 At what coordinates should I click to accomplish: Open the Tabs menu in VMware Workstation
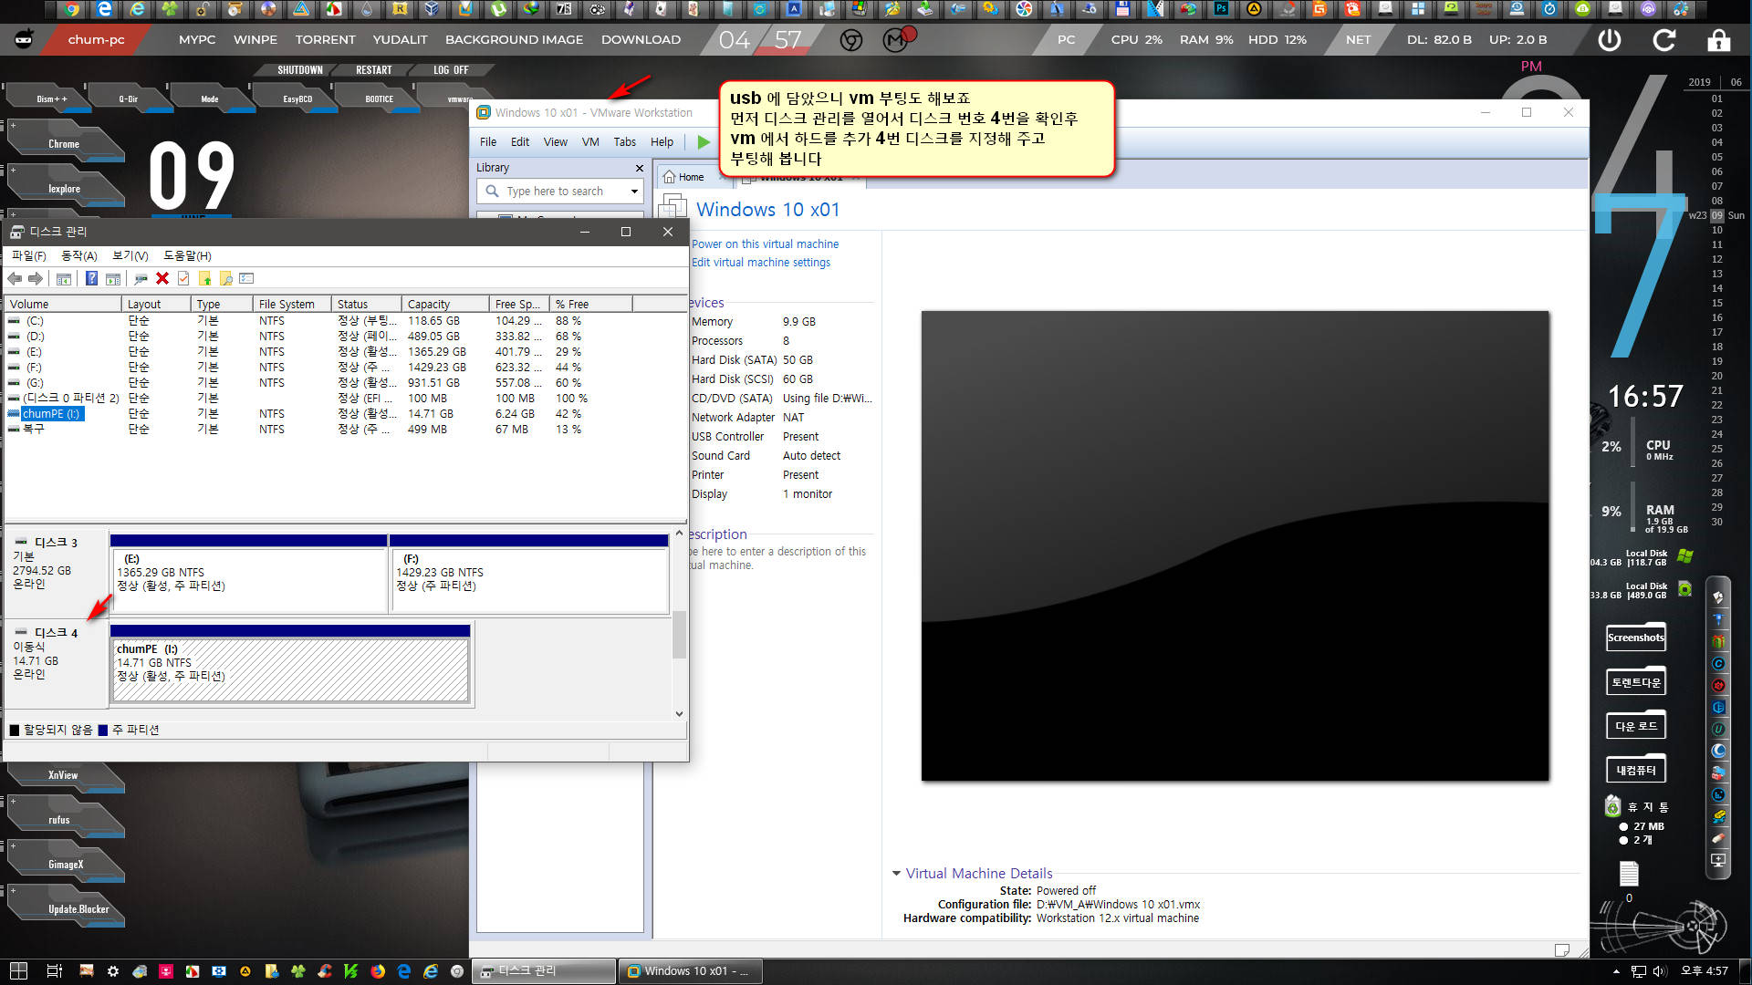click(x=625, y=142)
